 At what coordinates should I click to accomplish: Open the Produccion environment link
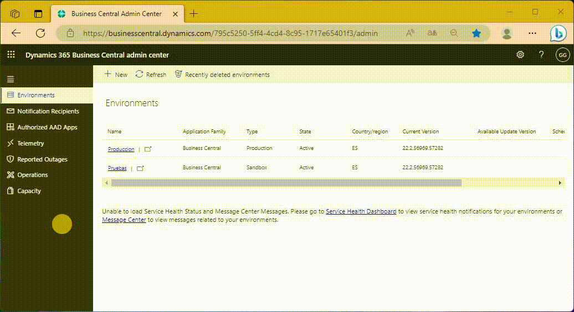121,149
